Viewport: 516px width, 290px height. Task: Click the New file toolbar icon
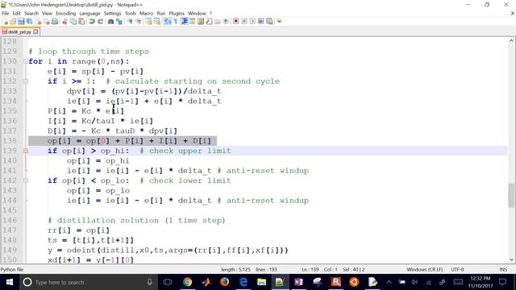tap(6, 22)
